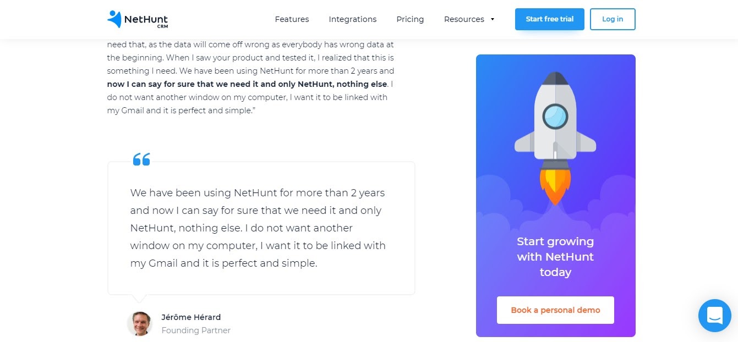
Task: Click the testimonial paragraph's opening line
Action: [x=250, y=45]
